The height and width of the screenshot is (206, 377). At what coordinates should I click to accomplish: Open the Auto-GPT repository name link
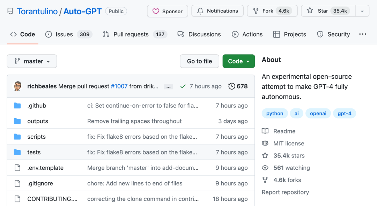[82, 11]
